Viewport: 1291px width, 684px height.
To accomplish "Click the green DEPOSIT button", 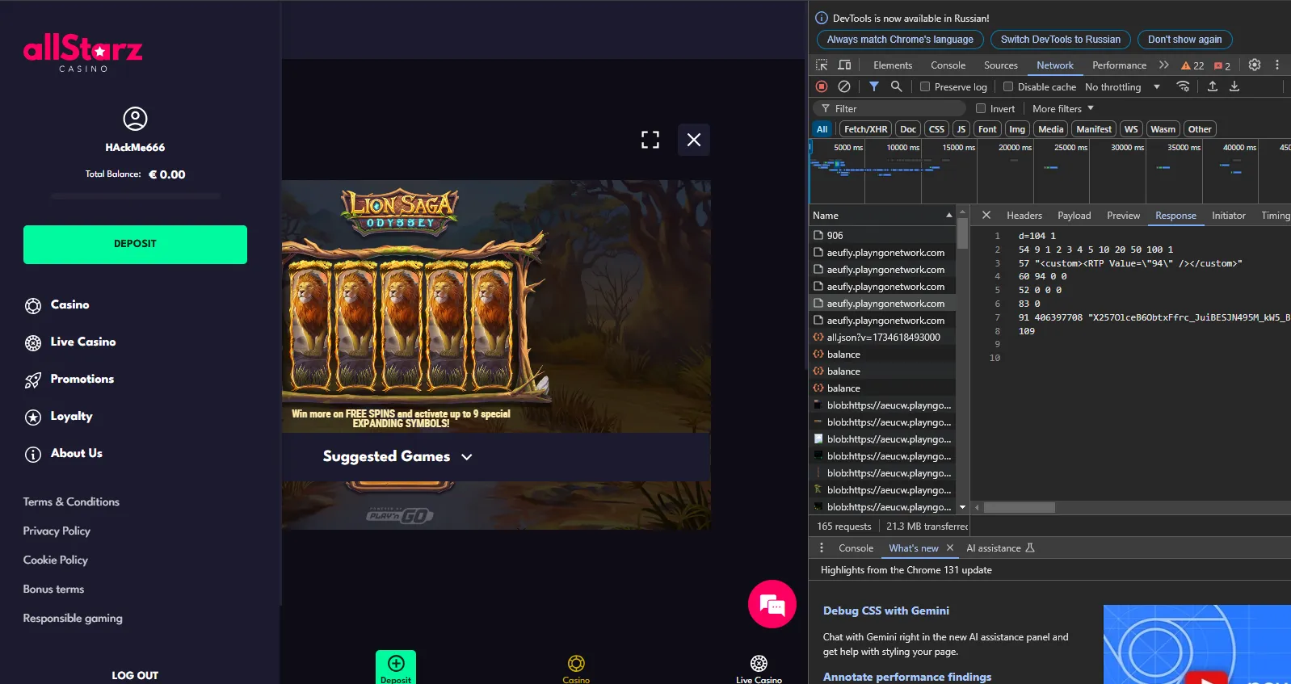I will pyautogui.click(x=135, y=244).
